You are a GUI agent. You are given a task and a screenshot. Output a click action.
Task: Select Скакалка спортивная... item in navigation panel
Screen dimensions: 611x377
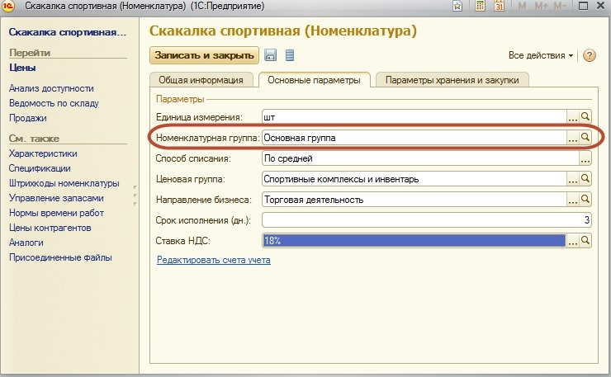68,32
